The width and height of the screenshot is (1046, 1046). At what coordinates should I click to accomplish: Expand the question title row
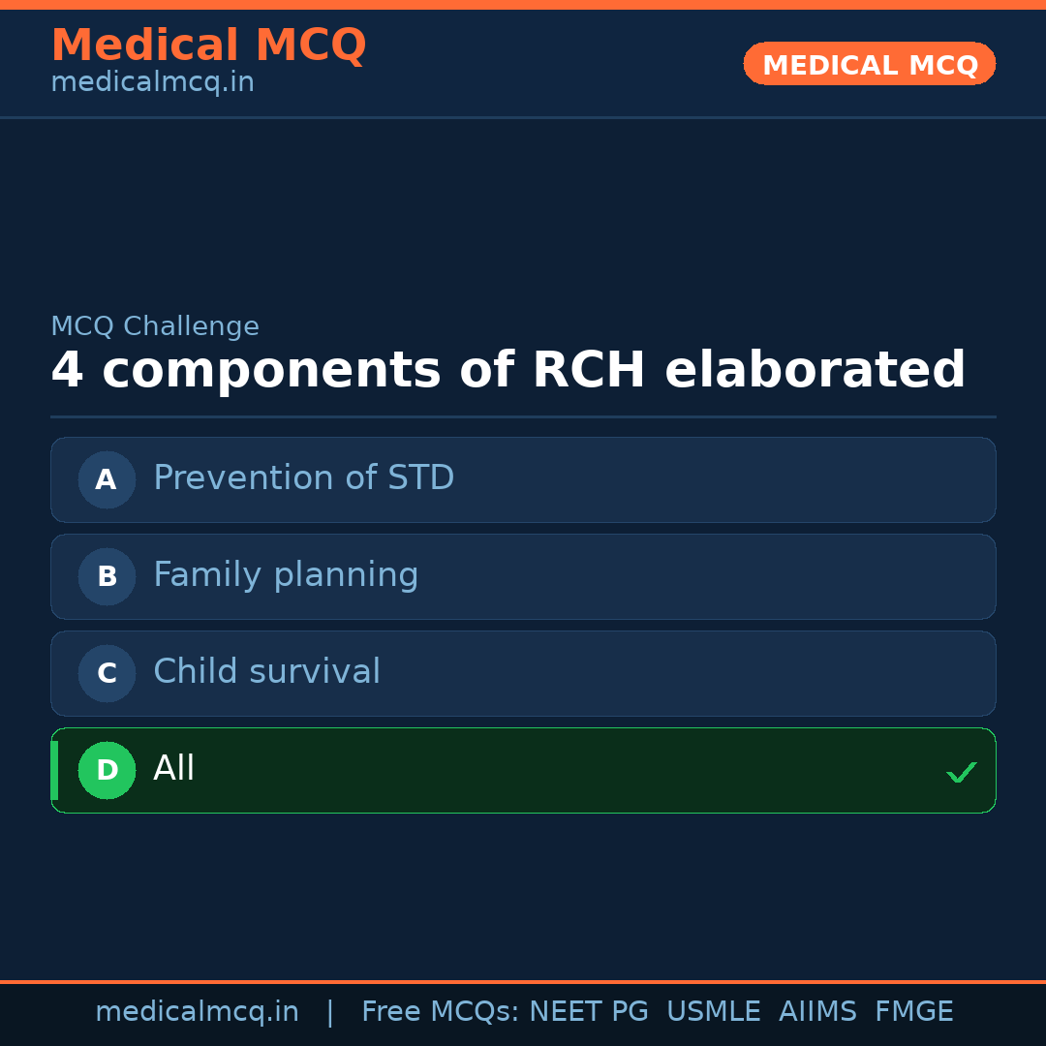click(x=508, y=370)
